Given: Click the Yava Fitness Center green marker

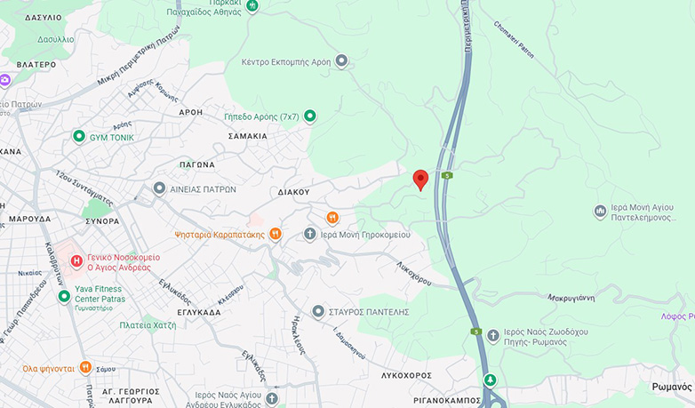Looking at the screenshot, I should (64, 296).
